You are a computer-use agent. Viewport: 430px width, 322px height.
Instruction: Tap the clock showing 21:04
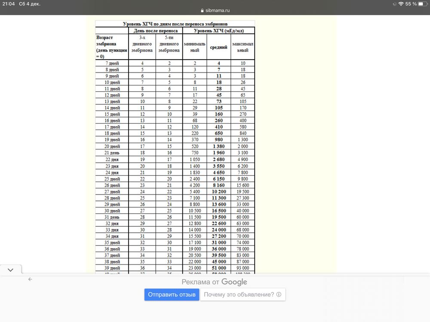[9, 4]
